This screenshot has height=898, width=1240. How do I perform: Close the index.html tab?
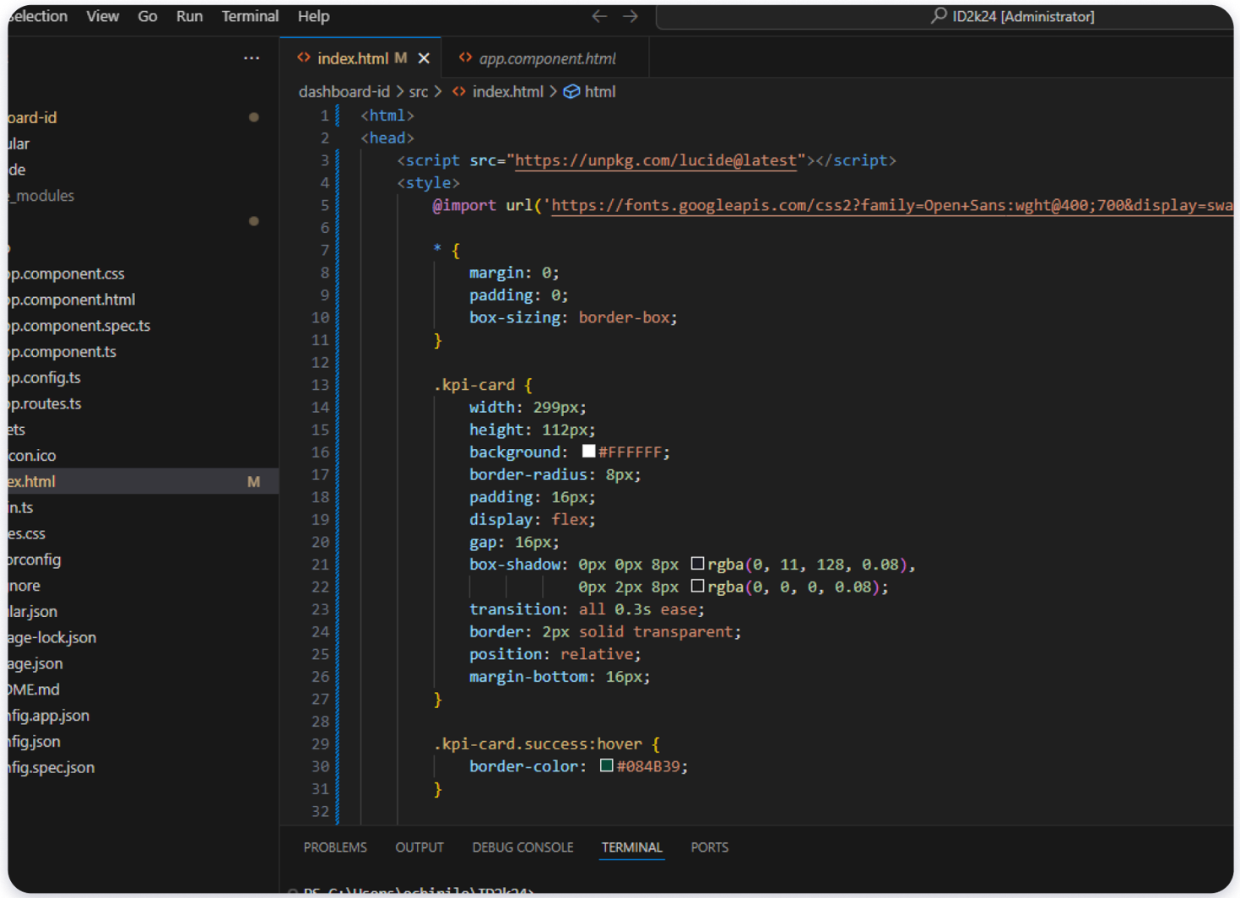coord(424,58)
